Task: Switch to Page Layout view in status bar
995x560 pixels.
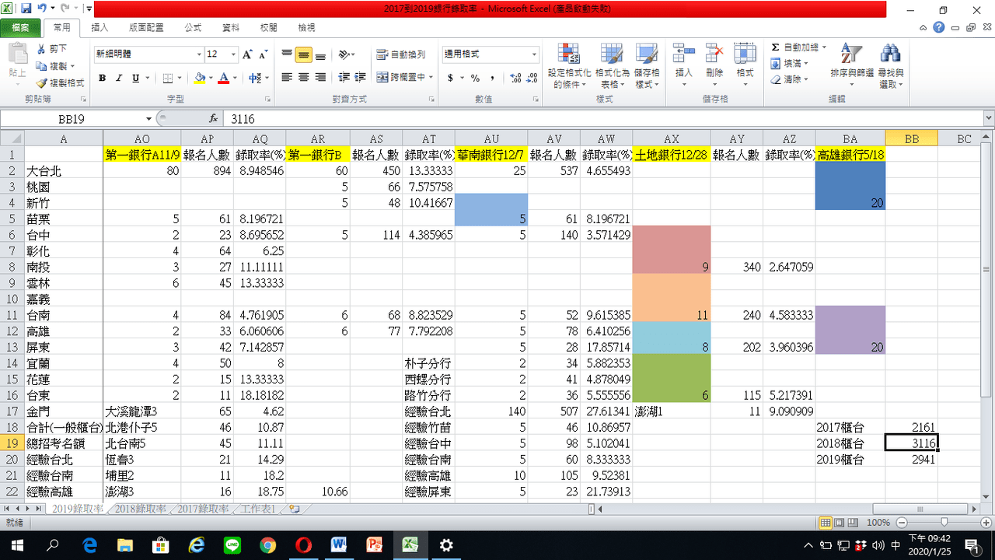Action: point(839,523)
